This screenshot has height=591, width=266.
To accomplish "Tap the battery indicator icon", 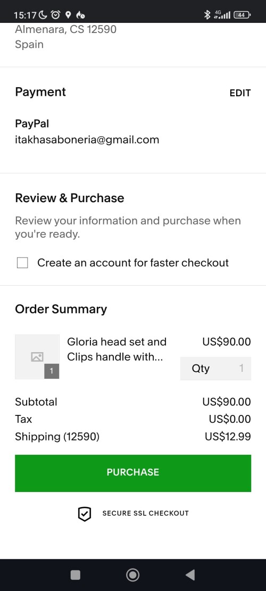I will click(242, 15).
